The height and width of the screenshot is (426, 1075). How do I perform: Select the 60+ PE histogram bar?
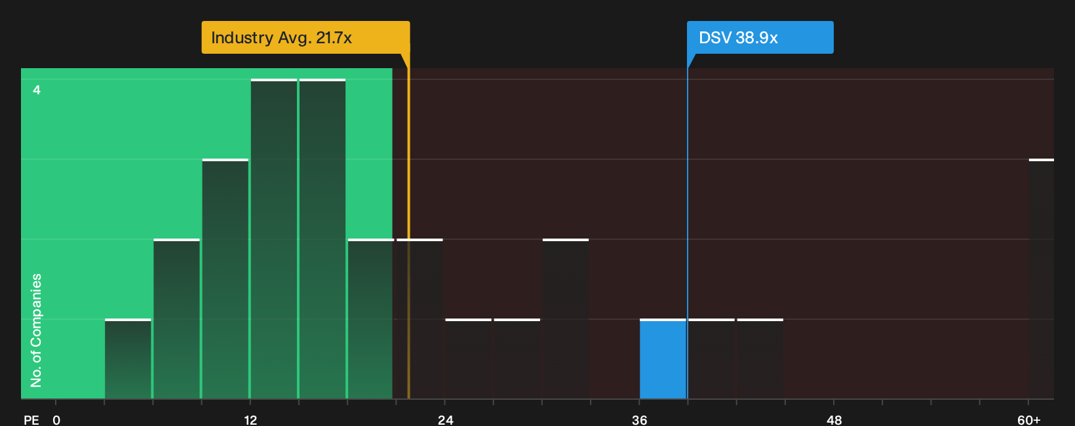point(1042,279)
